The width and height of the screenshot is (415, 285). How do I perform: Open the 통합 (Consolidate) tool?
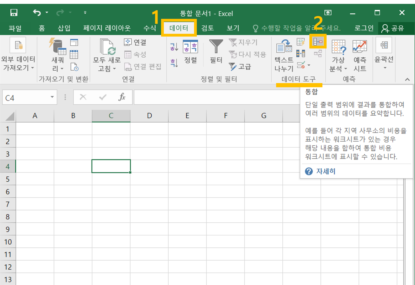click(318, 42)
